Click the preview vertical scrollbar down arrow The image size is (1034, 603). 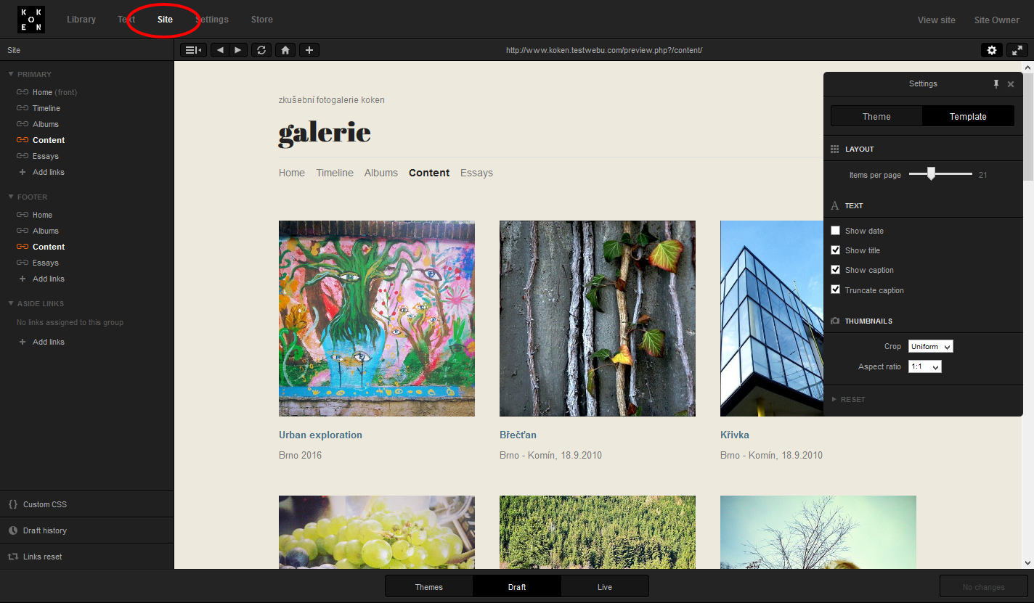tap(1028, 563)
